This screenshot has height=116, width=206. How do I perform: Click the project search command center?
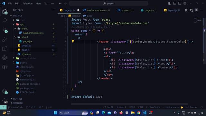point(108,4)
